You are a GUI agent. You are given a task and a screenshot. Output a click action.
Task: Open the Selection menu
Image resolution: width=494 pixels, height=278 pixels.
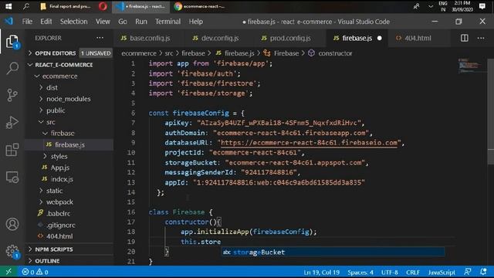(74, 22)
